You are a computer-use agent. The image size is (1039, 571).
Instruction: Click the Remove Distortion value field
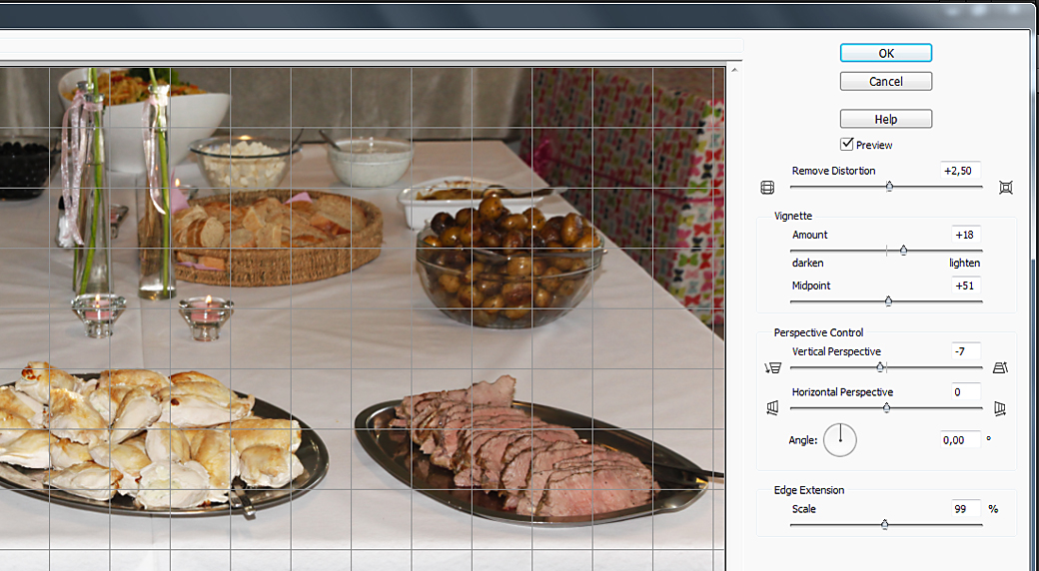click(x=960, y=171)
